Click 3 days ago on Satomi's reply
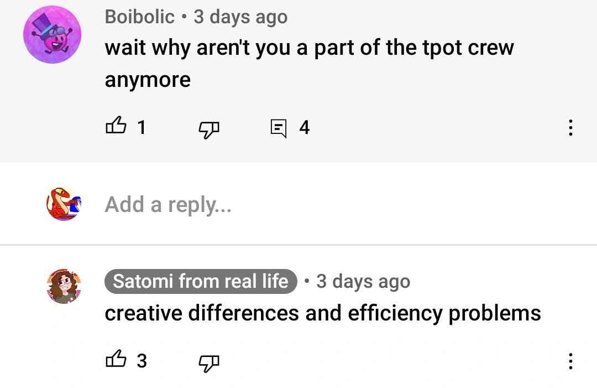 tap(363, 282)
